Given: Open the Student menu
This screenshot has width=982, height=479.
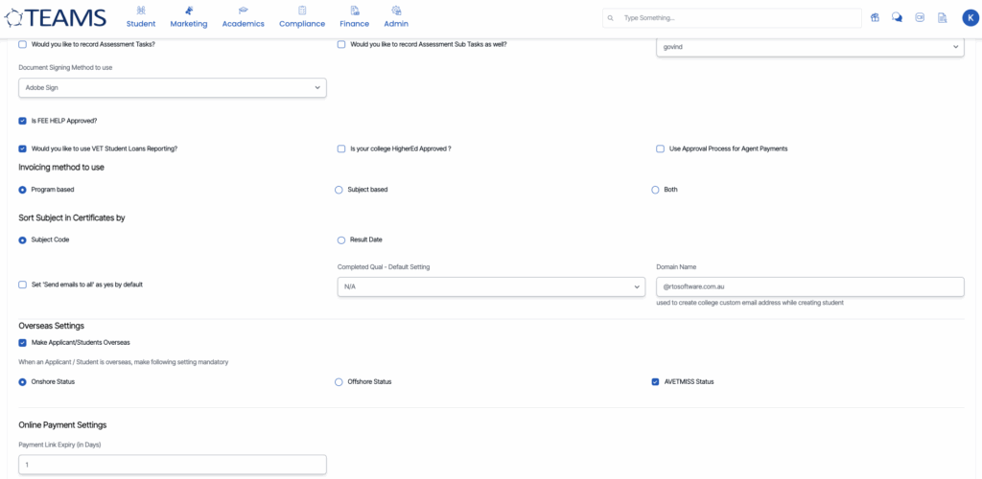Looking at the screenshot, I should pyautogui.click(x=140, y=17).
